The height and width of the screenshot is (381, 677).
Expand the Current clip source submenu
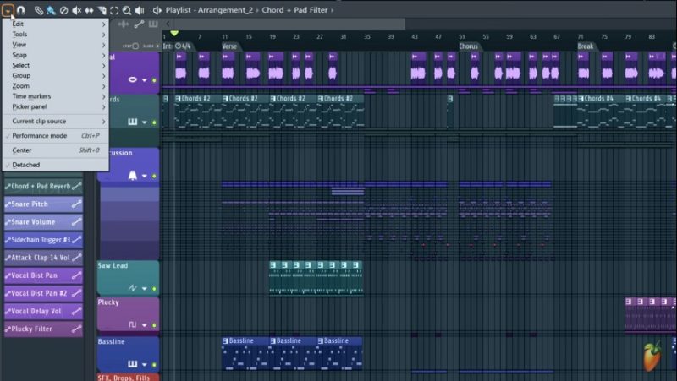click(56, 121)
